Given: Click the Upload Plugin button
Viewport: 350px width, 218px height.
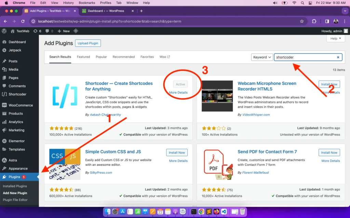Looking at the screenshot, I should tap(88, 43).
